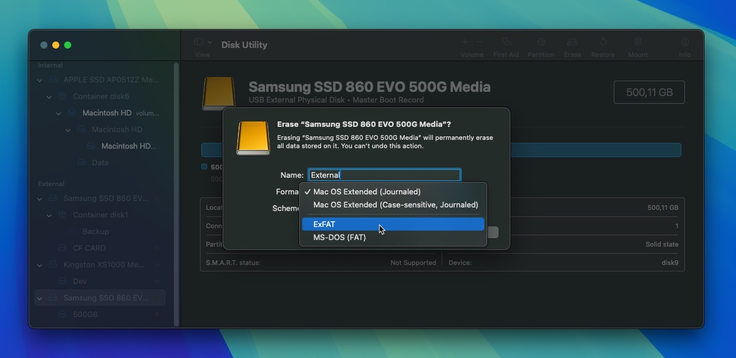Click the 500GB volume drive icon
The image size is (736, 358).
coord(62,315)
